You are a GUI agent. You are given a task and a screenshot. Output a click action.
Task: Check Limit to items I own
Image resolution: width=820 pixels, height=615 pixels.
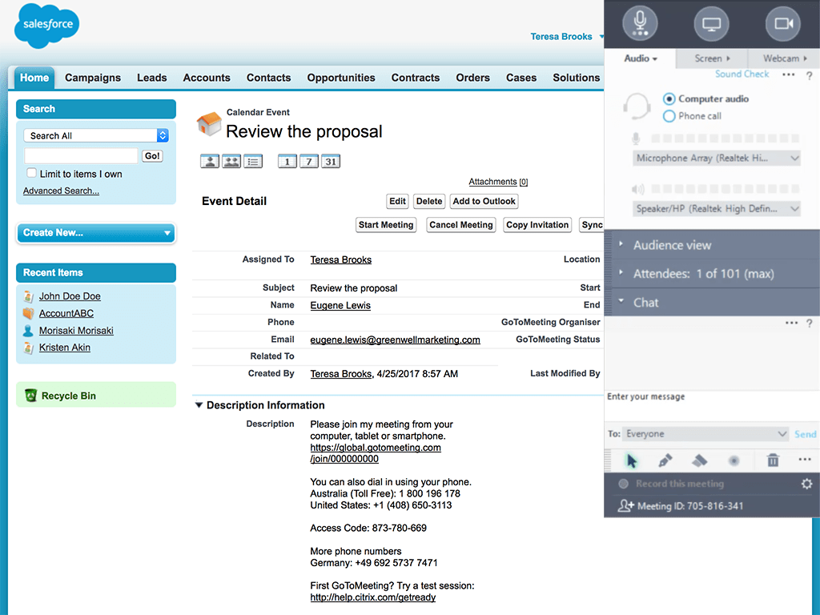click(x=31, y=173)
